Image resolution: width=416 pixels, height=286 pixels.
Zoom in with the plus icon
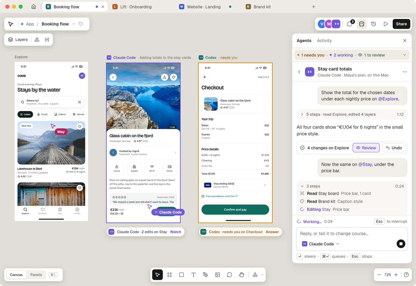[x=396, y=275]
